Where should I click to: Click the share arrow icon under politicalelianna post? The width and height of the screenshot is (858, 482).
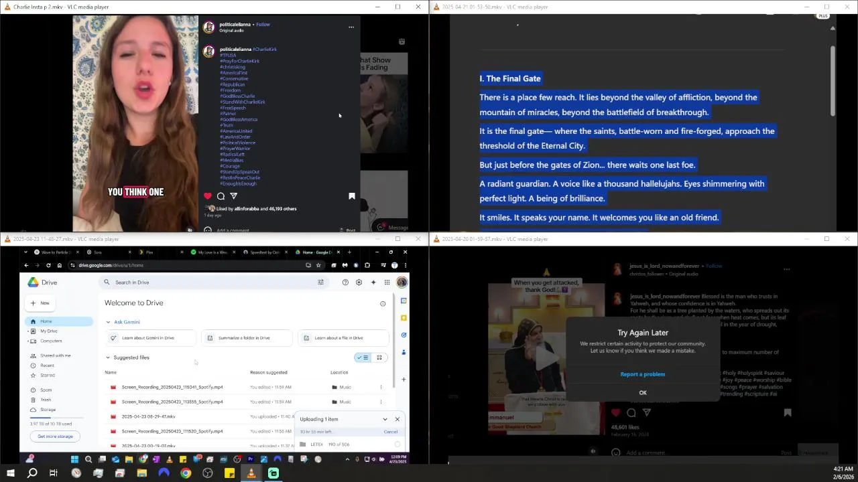233,196
